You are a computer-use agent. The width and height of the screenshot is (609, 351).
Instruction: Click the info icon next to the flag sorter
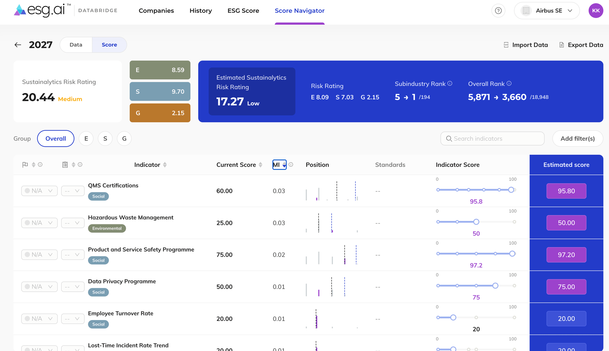point(40,164)
